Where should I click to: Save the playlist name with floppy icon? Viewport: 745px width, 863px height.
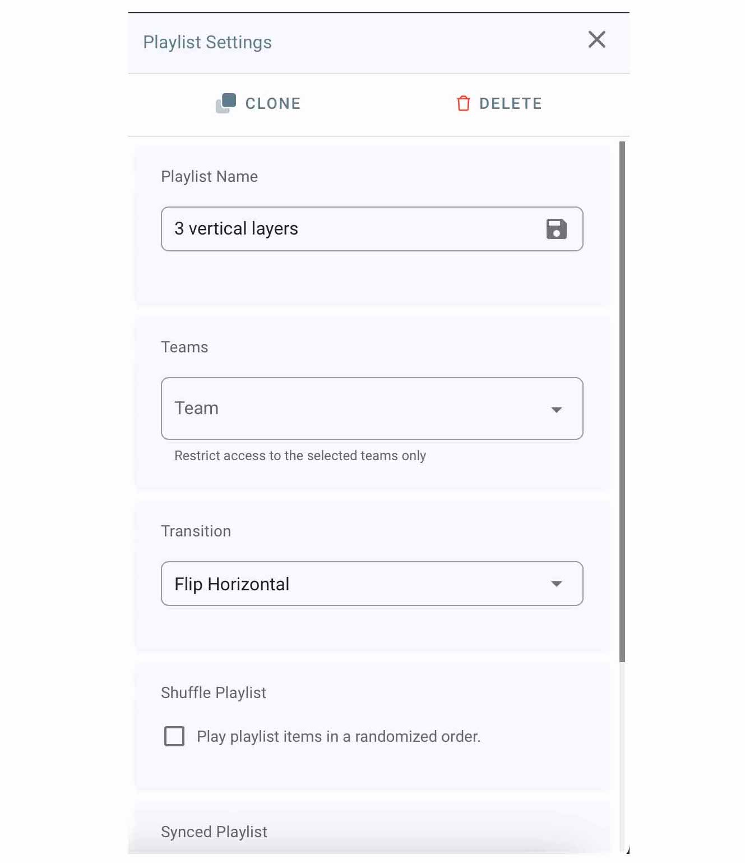point(556,229)
